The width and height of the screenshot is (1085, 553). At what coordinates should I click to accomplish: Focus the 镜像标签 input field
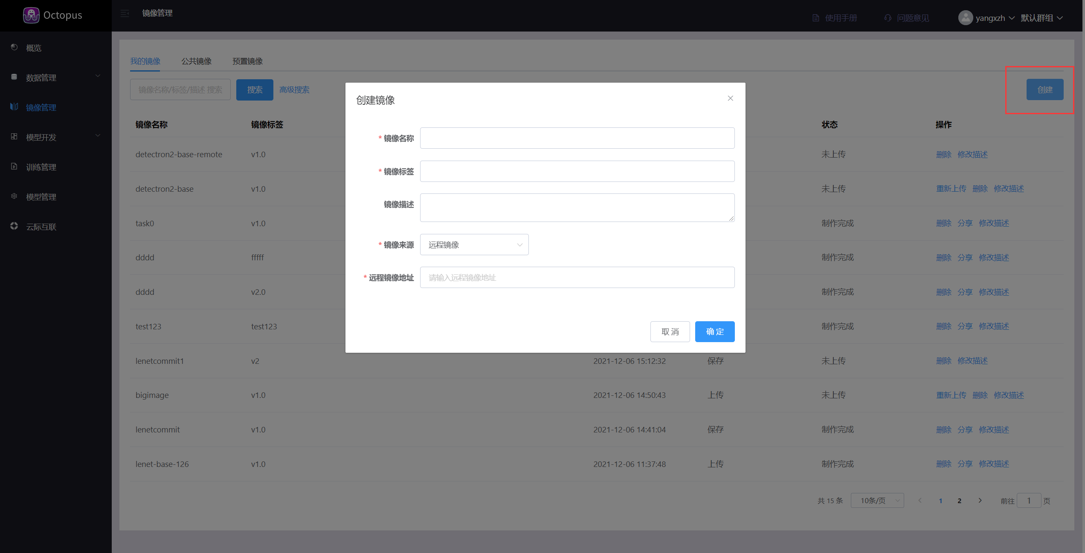(577, 172)
